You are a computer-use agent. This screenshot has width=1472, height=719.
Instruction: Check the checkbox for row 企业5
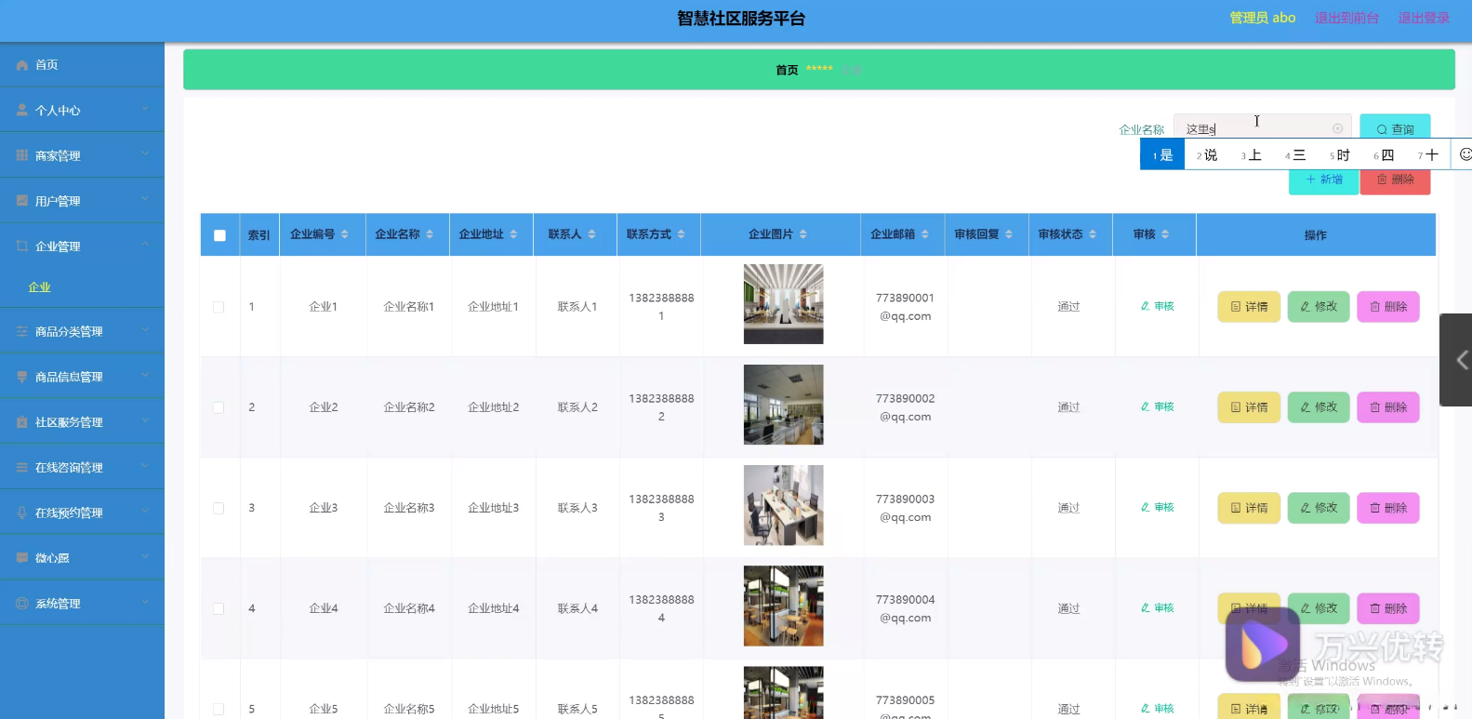tap(219, 709)
